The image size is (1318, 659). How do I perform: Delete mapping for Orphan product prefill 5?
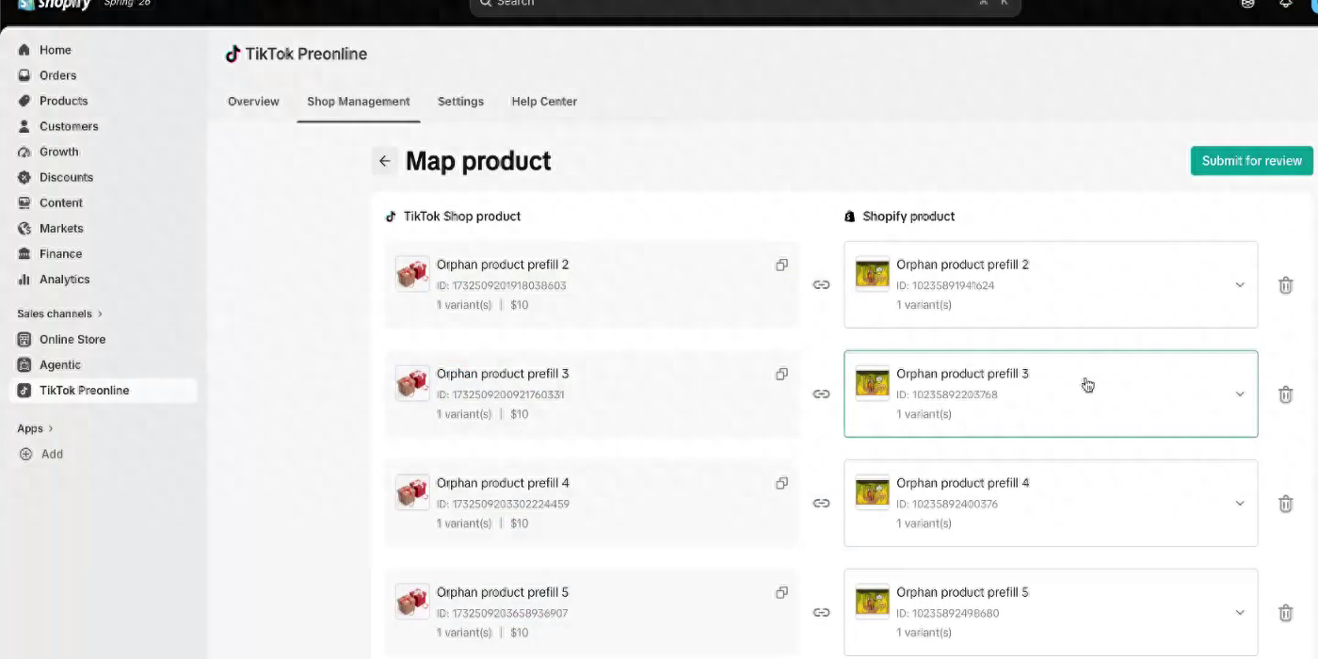(1285, 613)
